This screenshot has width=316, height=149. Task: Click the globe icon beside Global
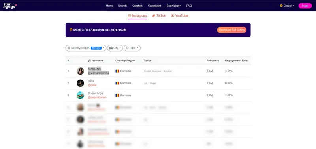pyautogui.click(x=281, y=6)
